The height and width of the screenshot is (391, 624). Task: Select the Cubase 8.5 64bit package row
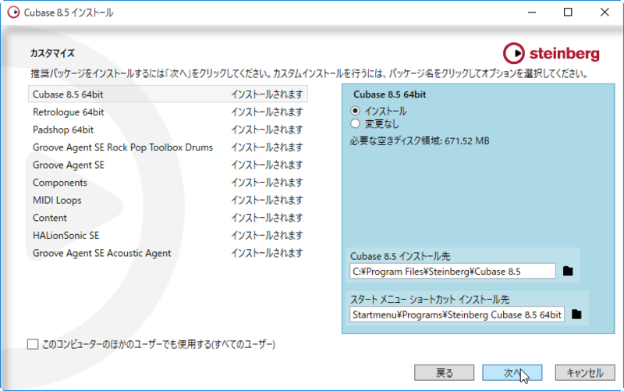pos(168,94)
